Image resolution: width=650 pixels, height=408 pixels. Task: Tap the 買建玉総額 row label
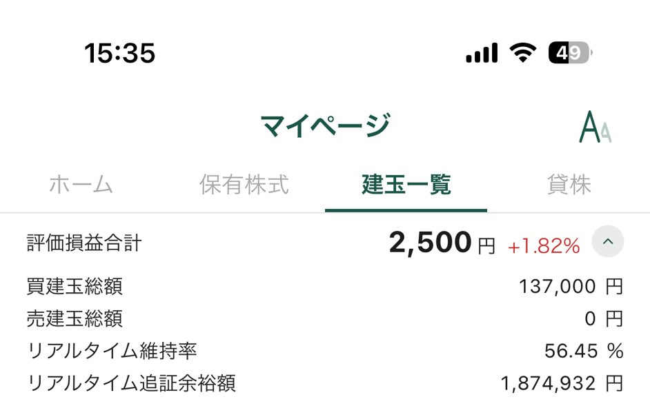click(75, 285)
